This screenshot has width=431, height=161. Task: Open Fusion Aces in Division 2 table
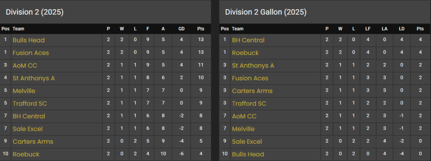31,53
